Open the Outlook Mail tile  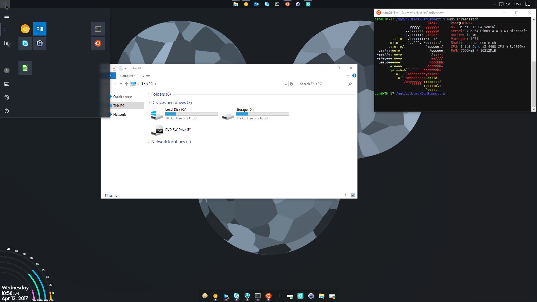tap(40, 29)
